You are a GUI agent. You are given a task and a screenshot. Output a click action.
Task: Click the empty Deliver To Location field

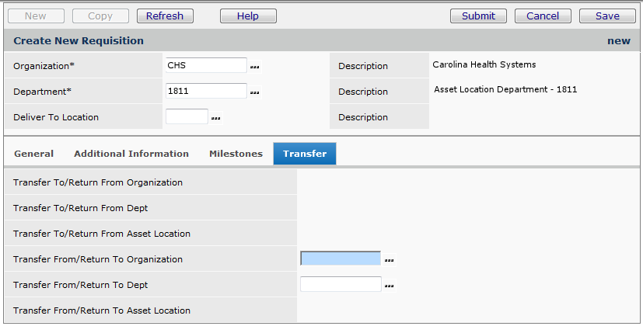coord(187,117)
